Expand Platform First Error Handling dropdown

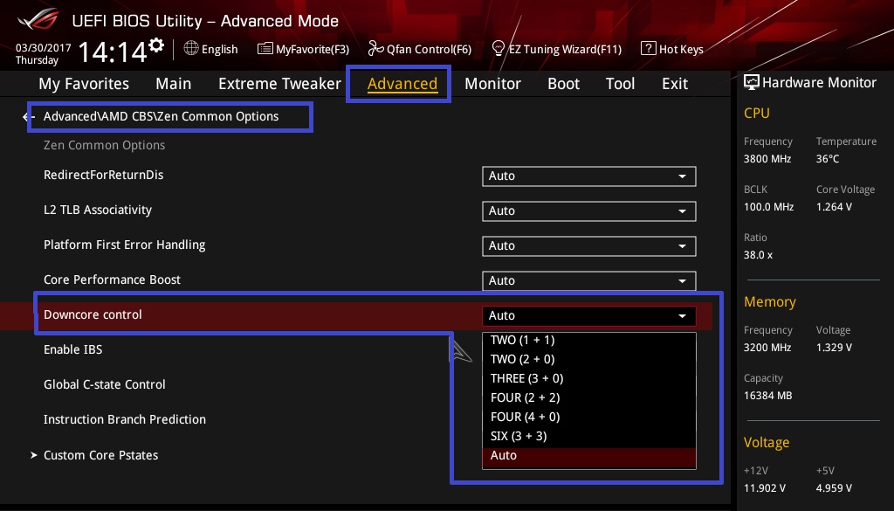click(x=588, y=245)
